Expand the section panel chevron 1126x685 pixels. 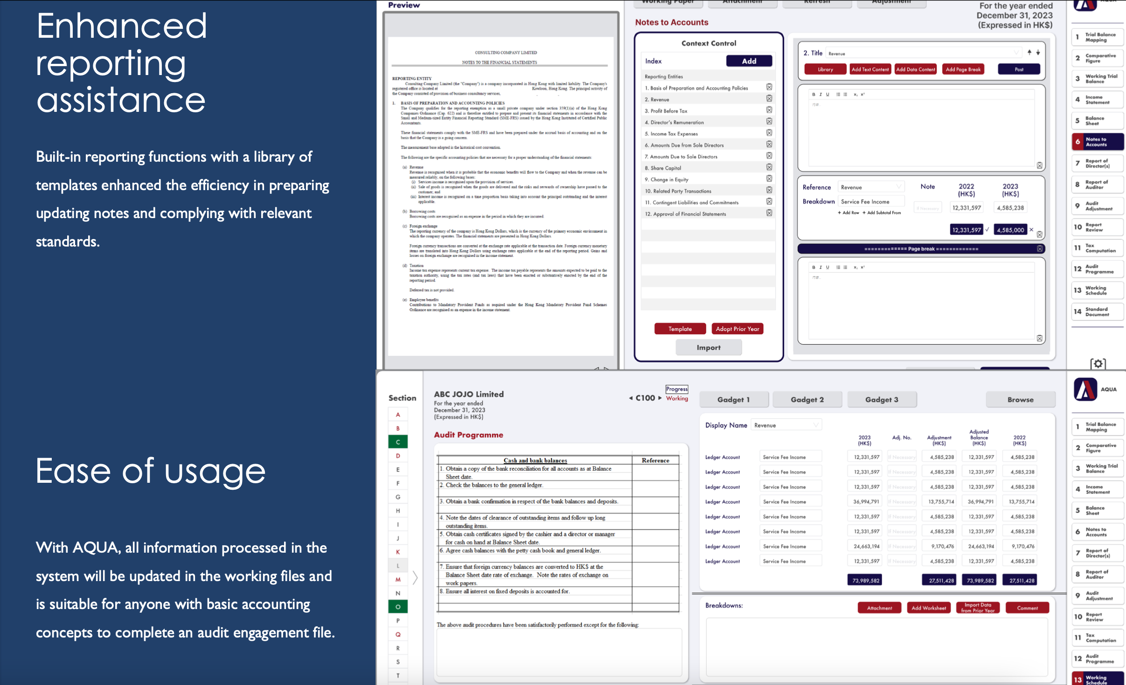point(415,578)
